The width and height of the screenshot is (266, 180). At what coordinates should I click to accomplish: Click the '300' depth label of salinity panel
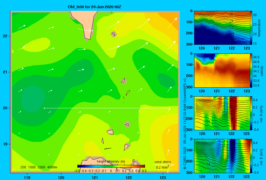189,87
